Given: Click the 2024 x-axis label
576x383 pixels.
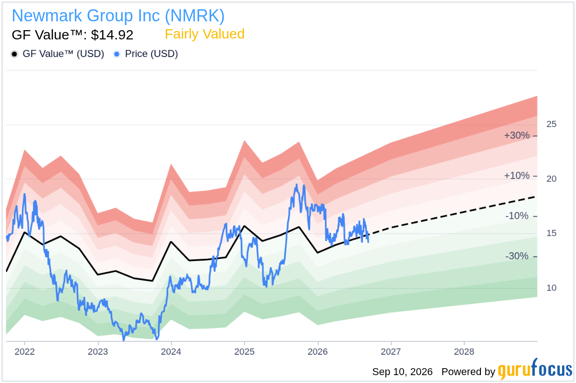Looking at the screenshot, I should (171, 351).
